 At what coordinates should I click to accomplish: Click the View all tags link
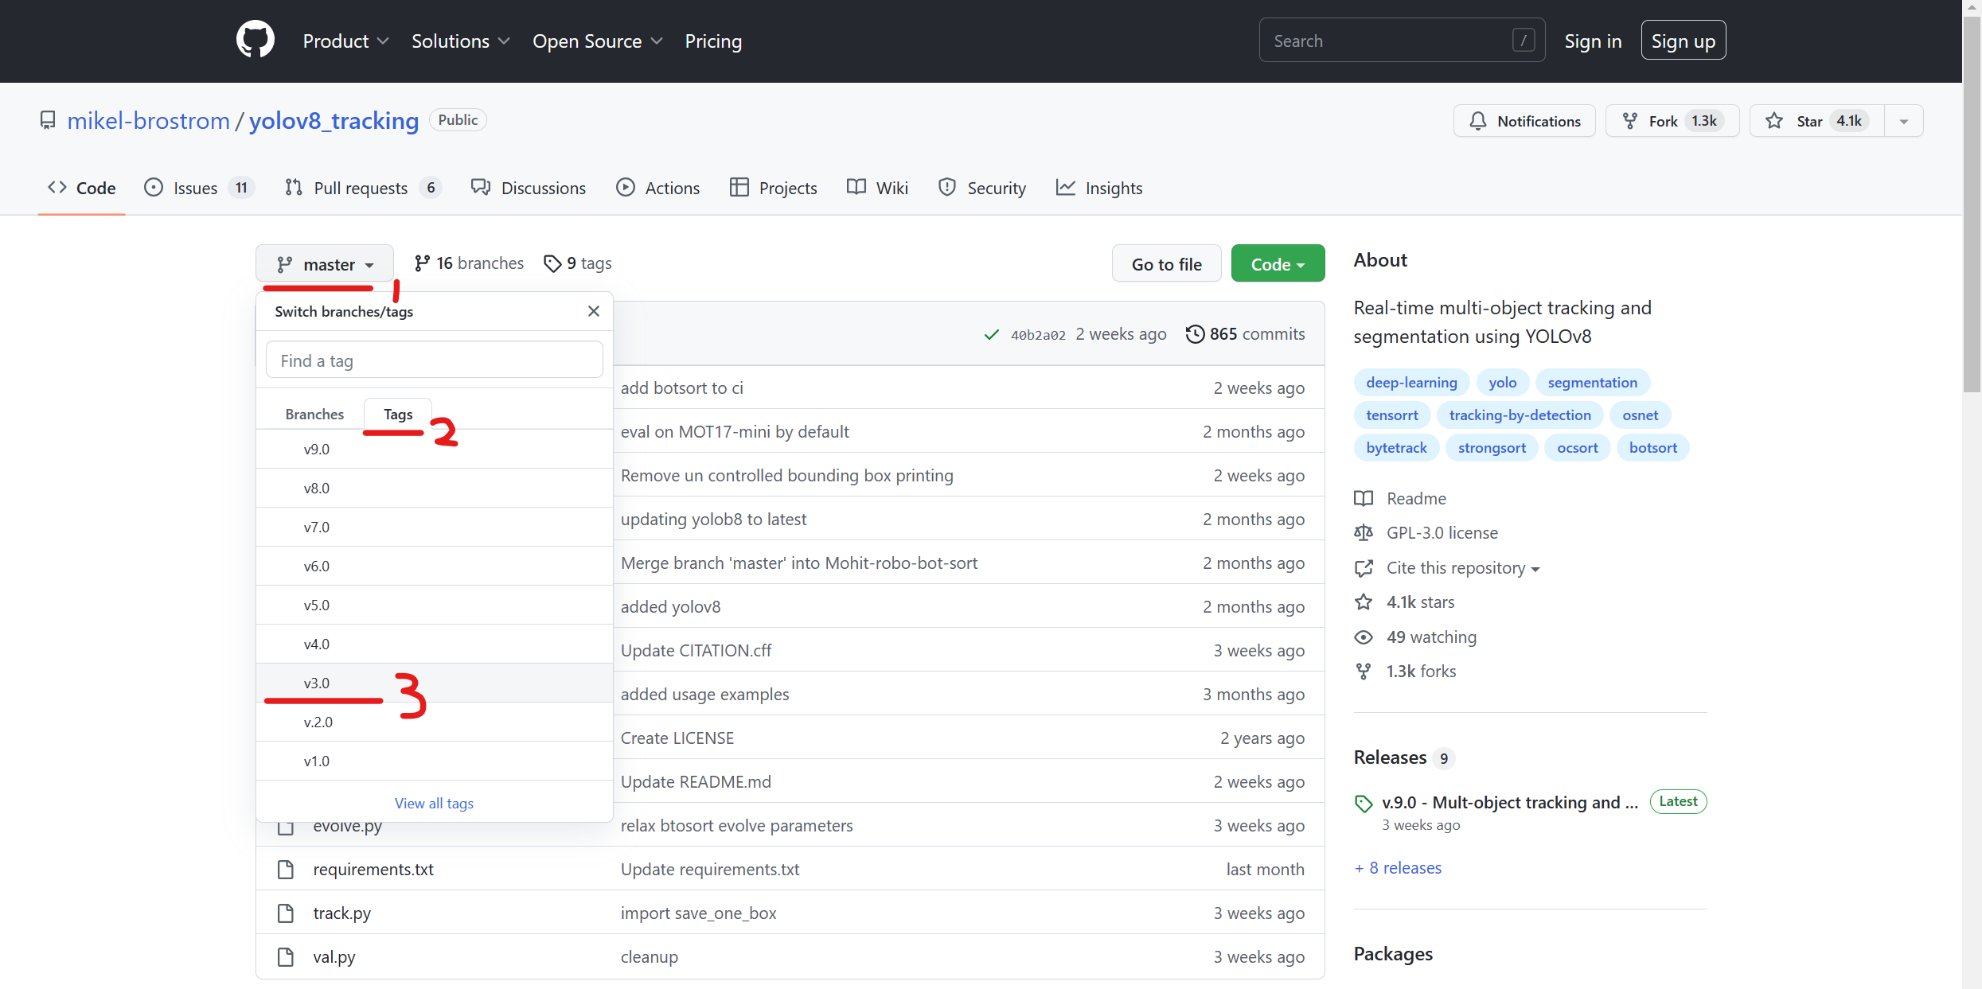click(434, 803)
